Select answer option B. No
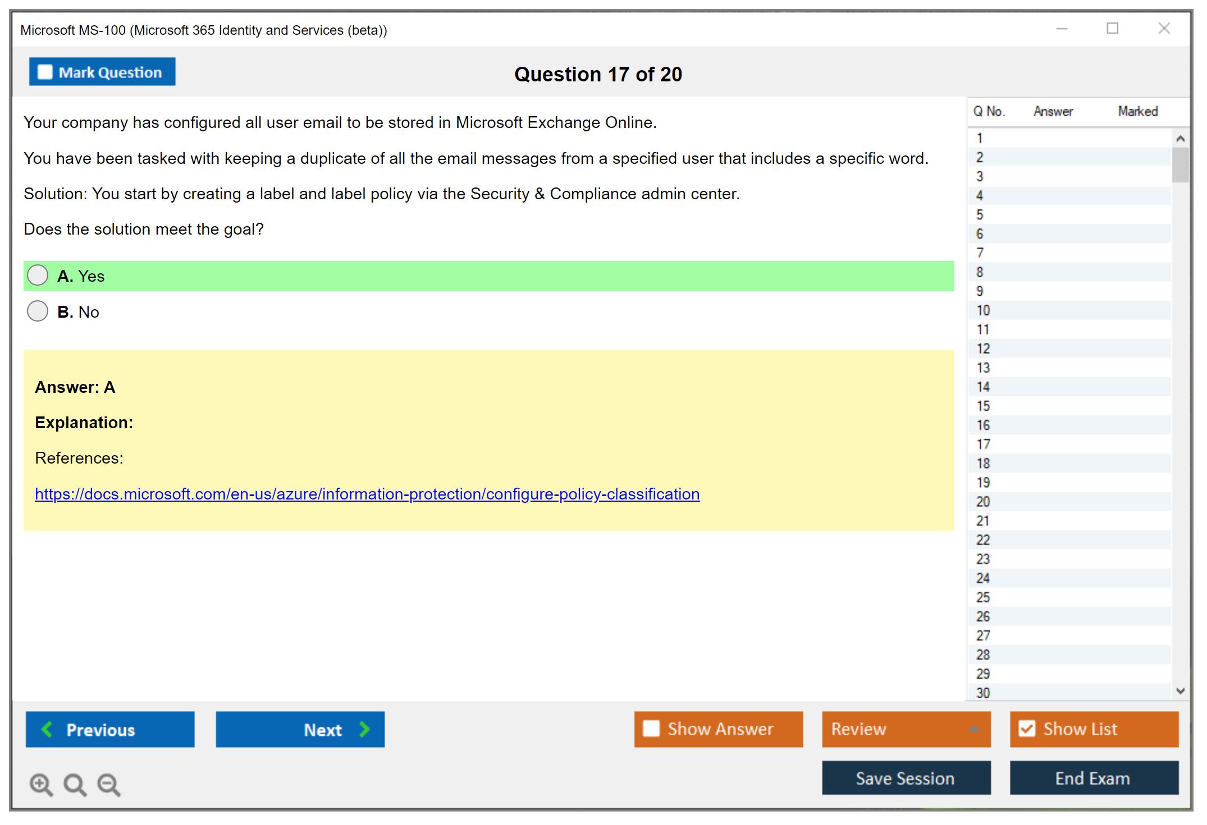 tap(38, 311)
